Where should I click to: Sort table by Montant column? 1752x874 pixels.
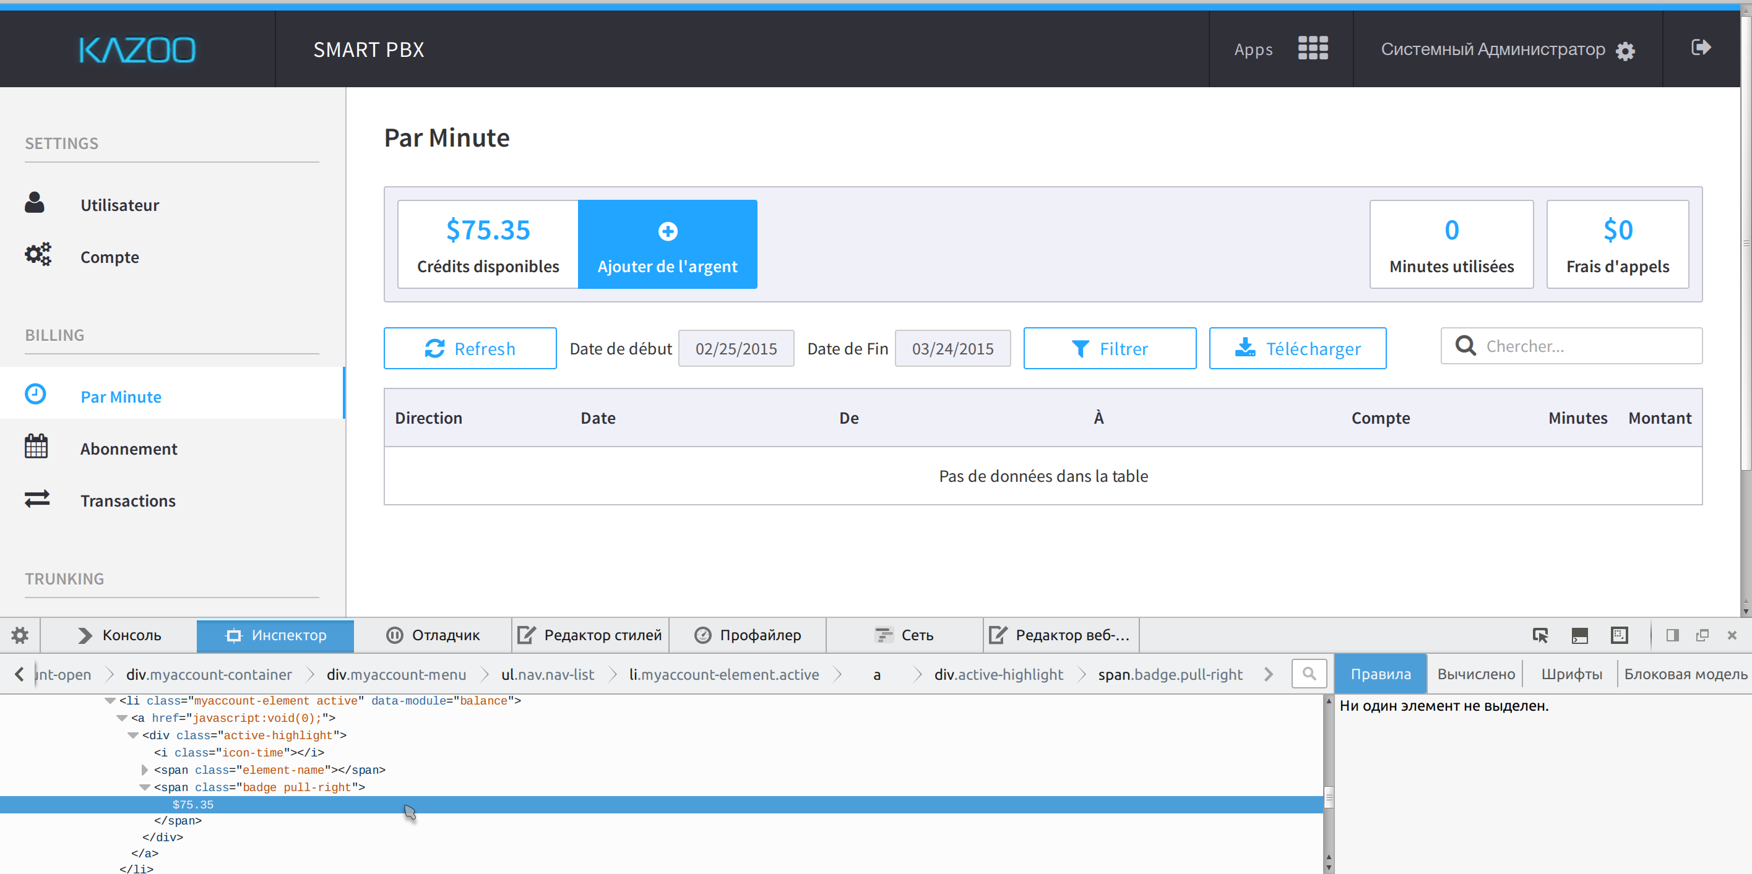(1660, 418)
